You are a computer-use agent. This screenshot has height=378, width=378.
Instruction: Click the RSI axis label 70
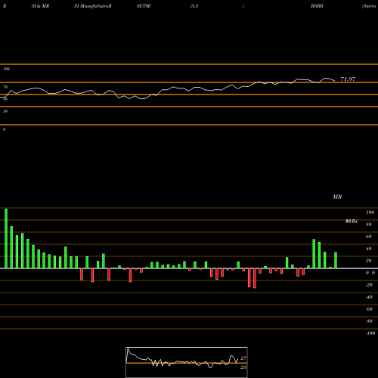pyautogui.click(x=5, y=87)
